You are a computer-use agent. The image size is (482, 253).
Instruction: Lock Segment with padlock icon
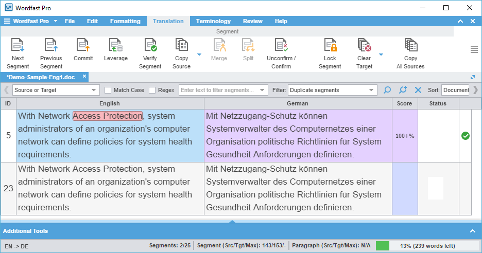coord(330,53)
